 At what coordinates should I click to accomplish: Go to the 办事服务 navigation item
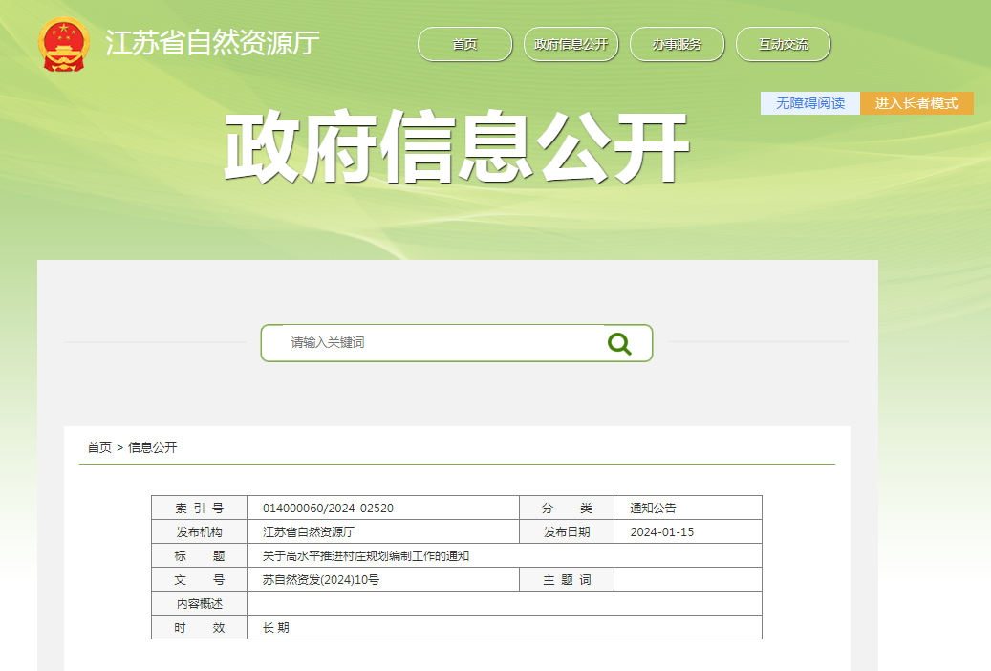click(x=677, y=44)
